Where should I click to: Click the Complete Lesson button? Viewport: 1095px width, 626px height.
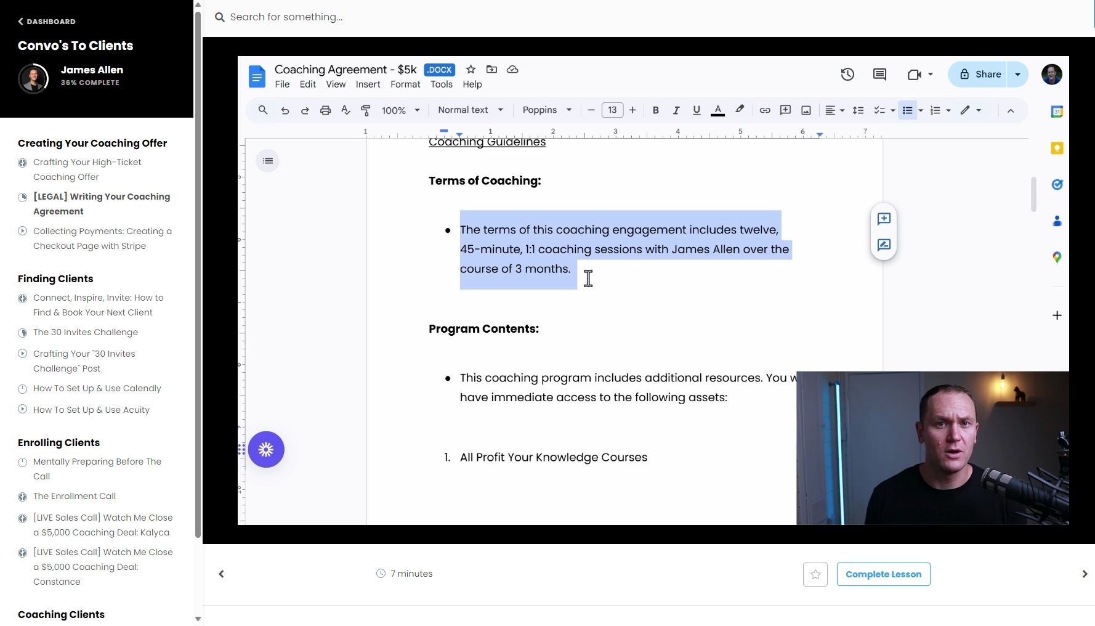(884, 574)
